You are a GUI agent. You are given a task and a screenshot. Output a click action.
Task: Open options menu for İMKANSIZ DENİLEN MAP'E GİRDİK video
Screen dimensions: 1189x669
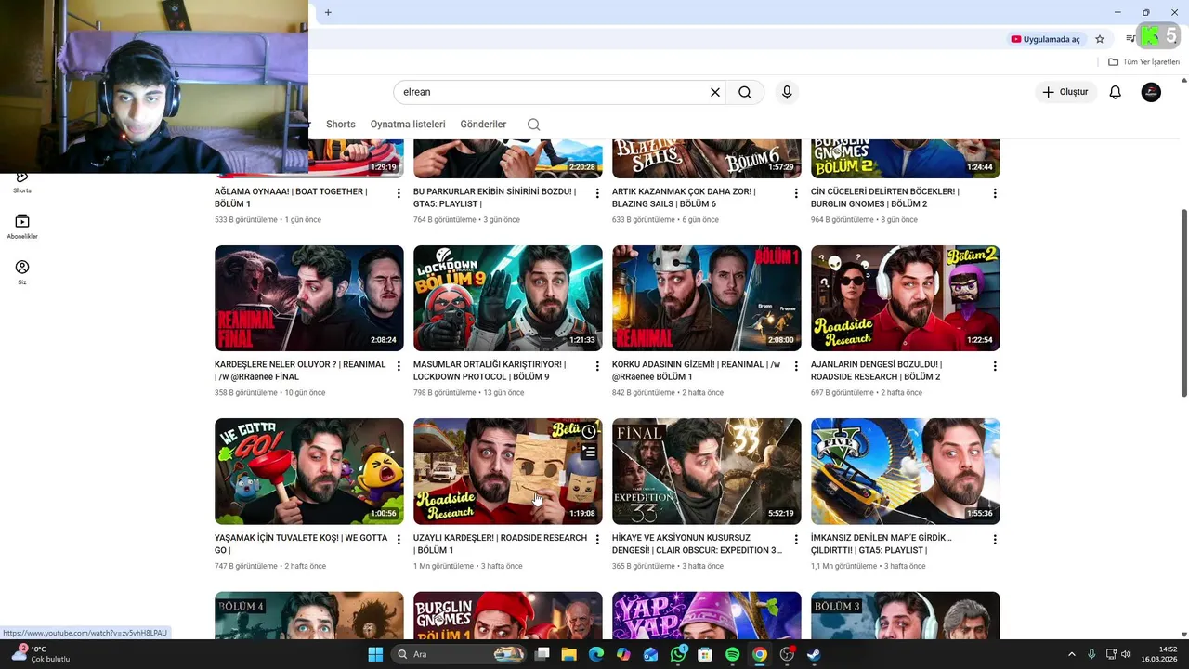995,539
